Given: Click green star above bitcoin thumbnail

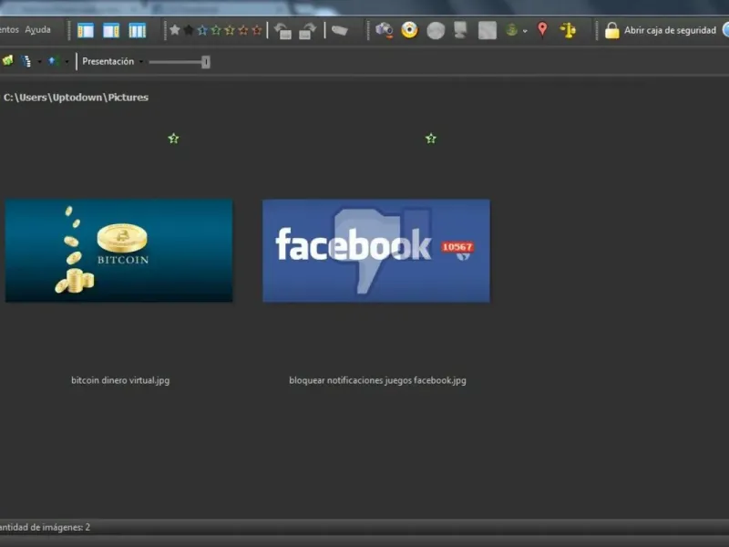Looking at the screenshot, I should [x=173, y=139].
